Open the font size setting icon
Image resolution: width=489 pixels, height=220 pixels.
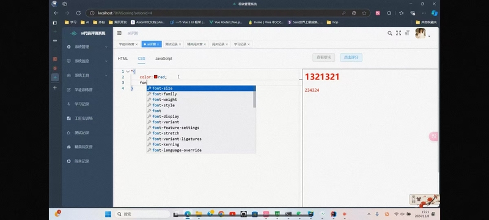tap(407, 33)
